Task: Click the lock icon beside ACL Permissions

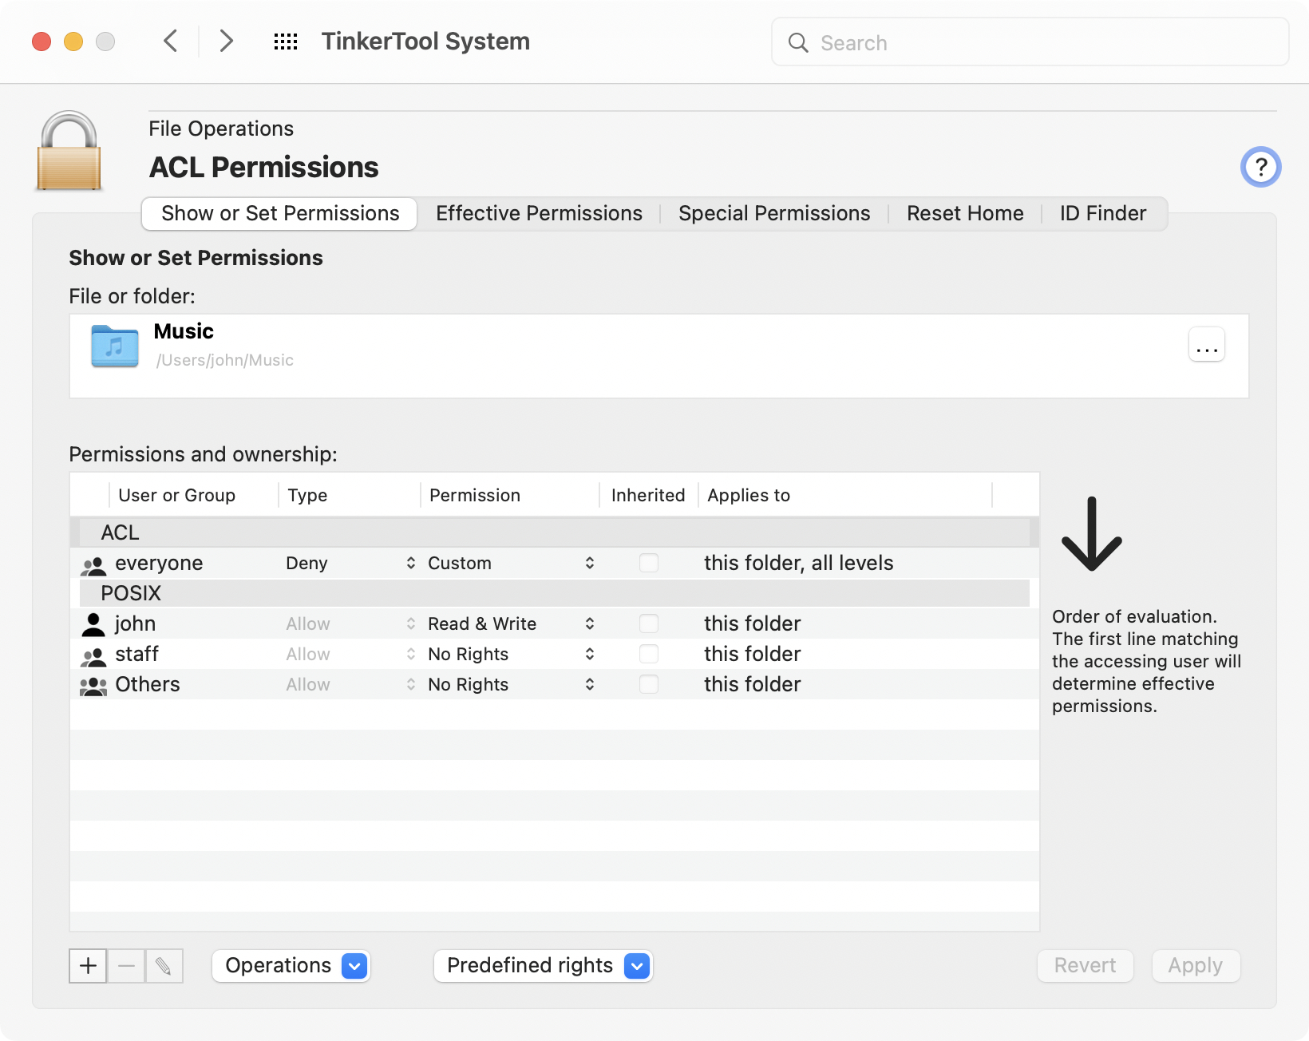Action: [x=69, y=152]
